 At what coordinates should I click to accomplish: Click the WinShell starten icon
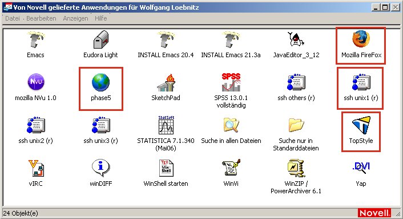pos(166,168)
